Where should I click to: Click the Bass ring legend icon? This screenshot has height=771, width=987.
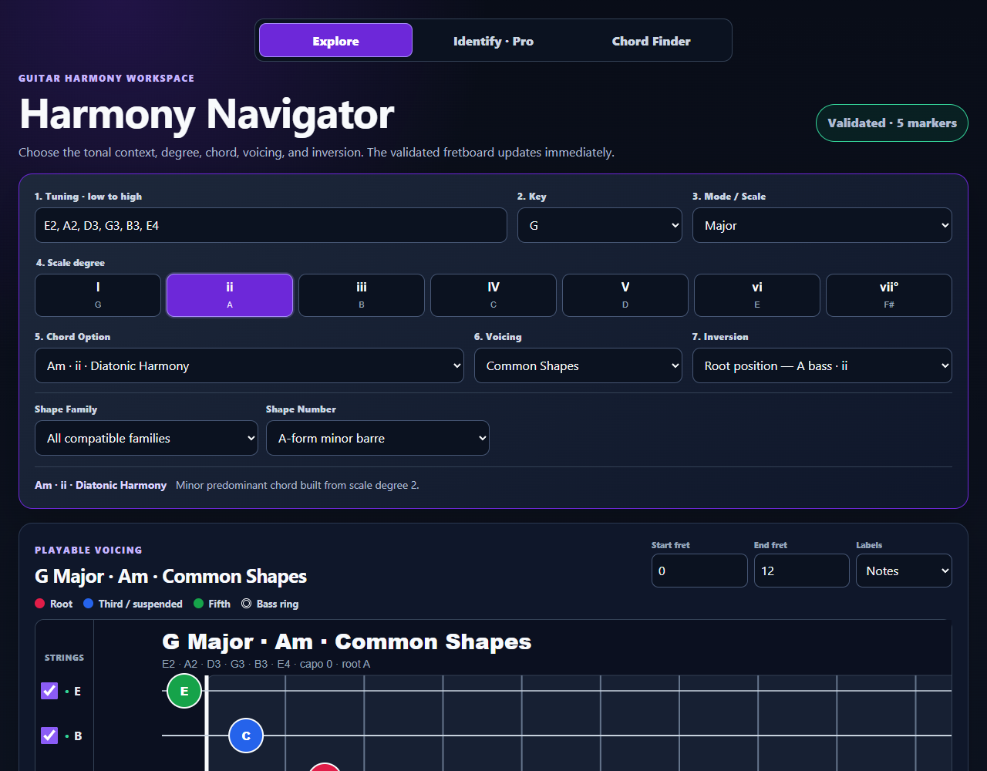click(x=246, y=604)
